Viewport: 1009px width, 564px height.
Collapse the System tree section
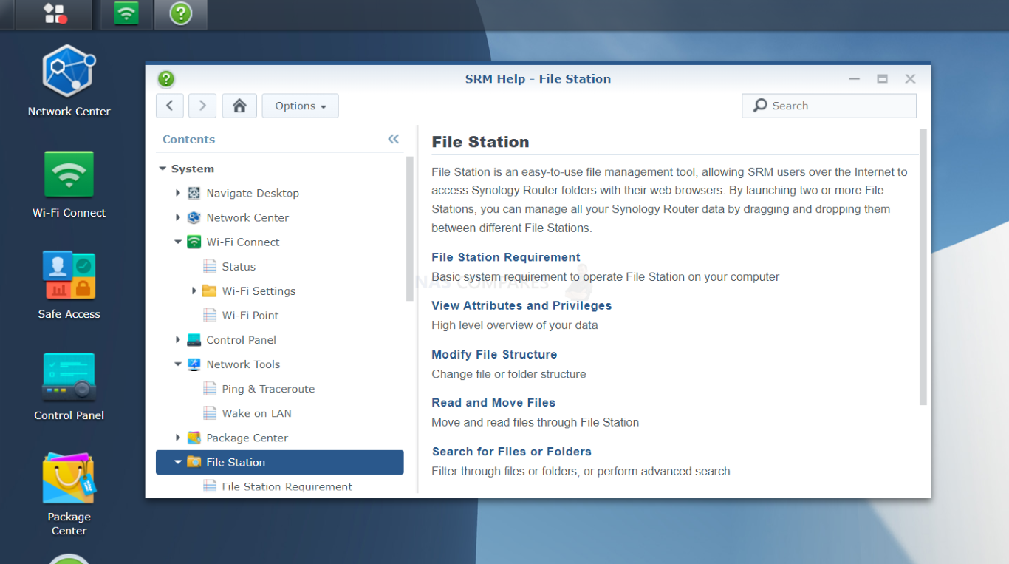point(163,169)
